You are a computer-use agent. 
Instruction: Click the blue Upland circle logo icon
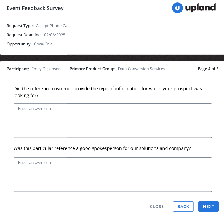tap(177, 8)
